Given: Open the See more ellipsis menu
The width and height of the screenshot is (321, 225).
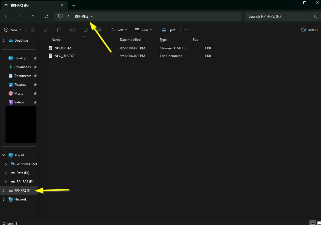Looking at the screenshot, I should pyautogui.click(x=187, y=30).
